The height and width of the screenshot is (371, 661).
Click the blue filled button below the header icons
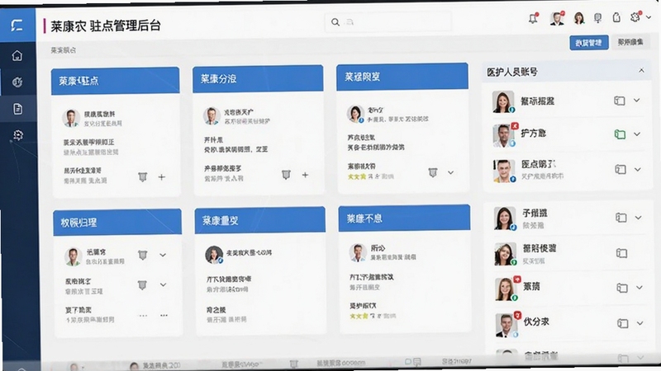(589, 43)
